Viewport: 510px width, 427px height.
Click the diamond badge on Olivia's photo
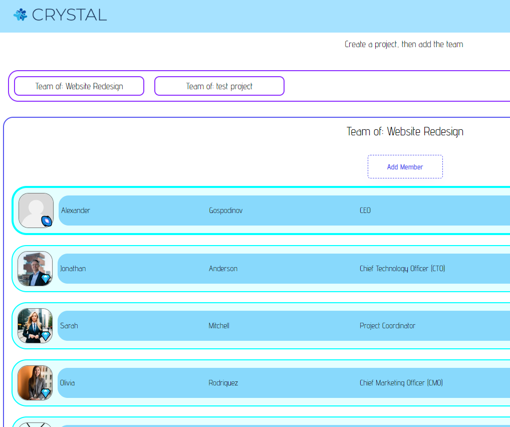[46, 393]
